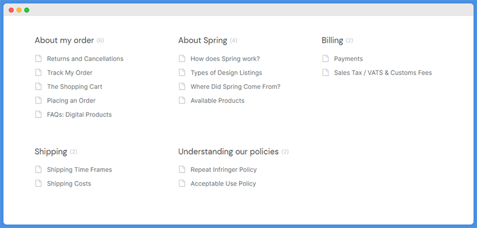The image size is (477, 228).
Task: Click the document icon beside Shipping Costs
Action: (38, 183)
